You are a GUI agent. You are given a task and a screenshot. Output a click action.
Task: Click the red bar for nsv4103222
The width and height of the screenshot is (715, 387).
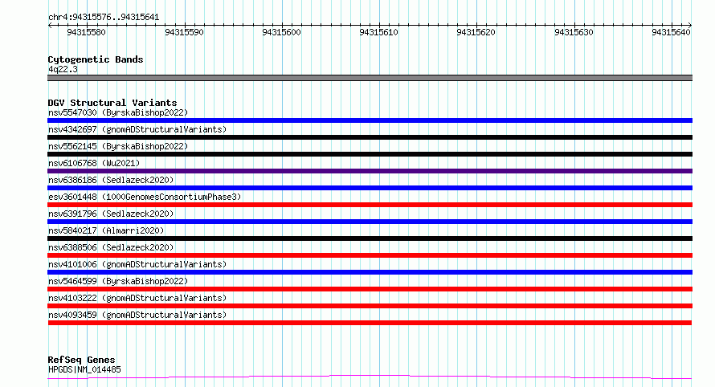[370, 306]
